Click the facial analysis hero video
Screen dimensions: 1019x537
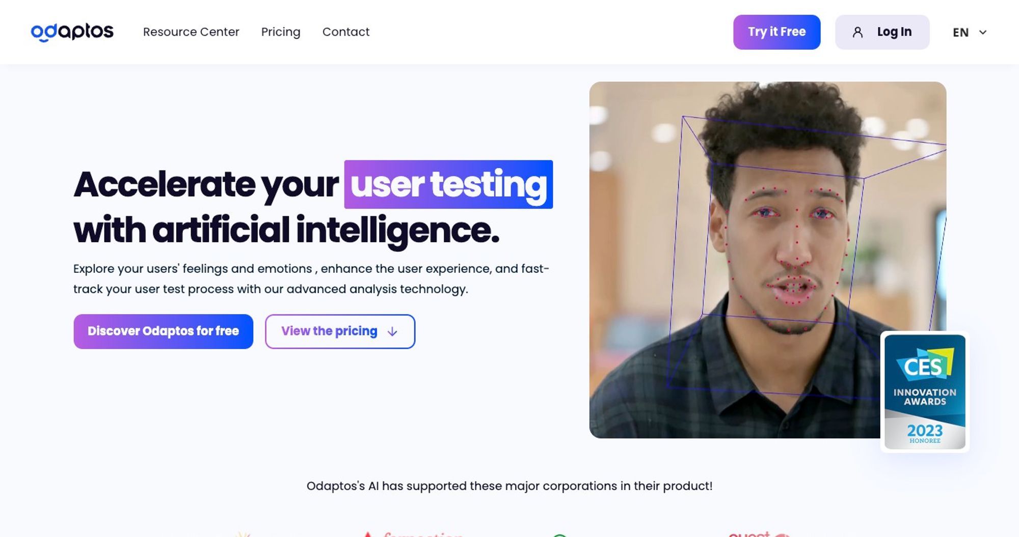(x=768, y=260)
